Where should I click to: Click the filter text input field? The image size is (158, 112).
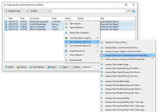[89, 11]
